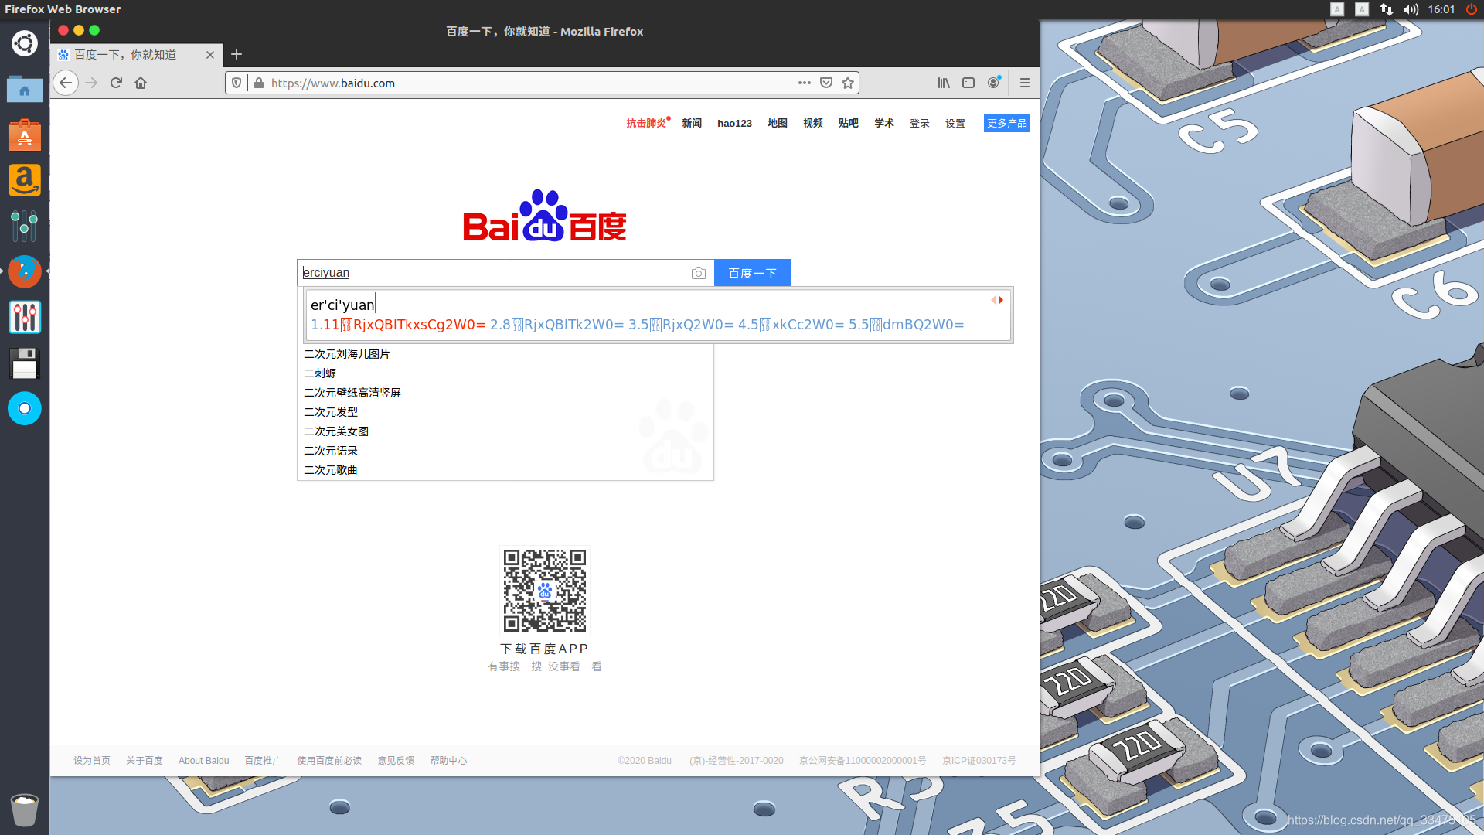Reload the current Baidu page
1484x835 pixels.
116,83
